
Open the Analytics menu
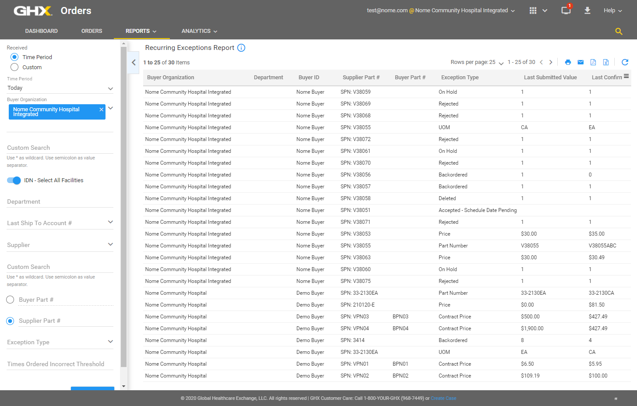tap(200, 31)
